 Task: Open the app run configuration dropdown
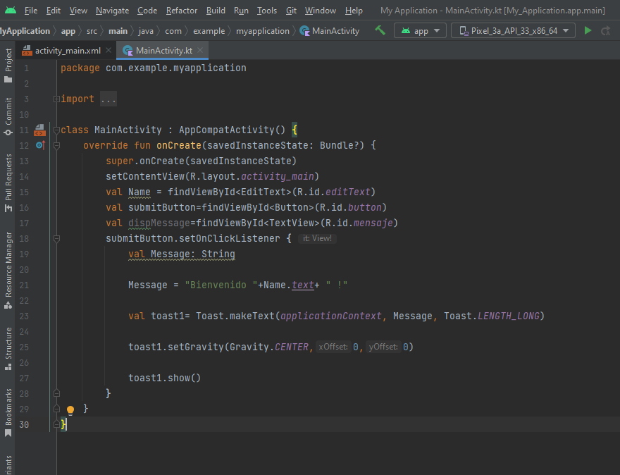[420, 30]
